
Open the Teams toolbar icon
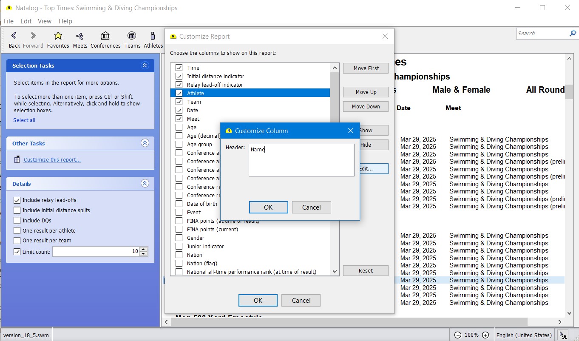(x=132, y=36)
